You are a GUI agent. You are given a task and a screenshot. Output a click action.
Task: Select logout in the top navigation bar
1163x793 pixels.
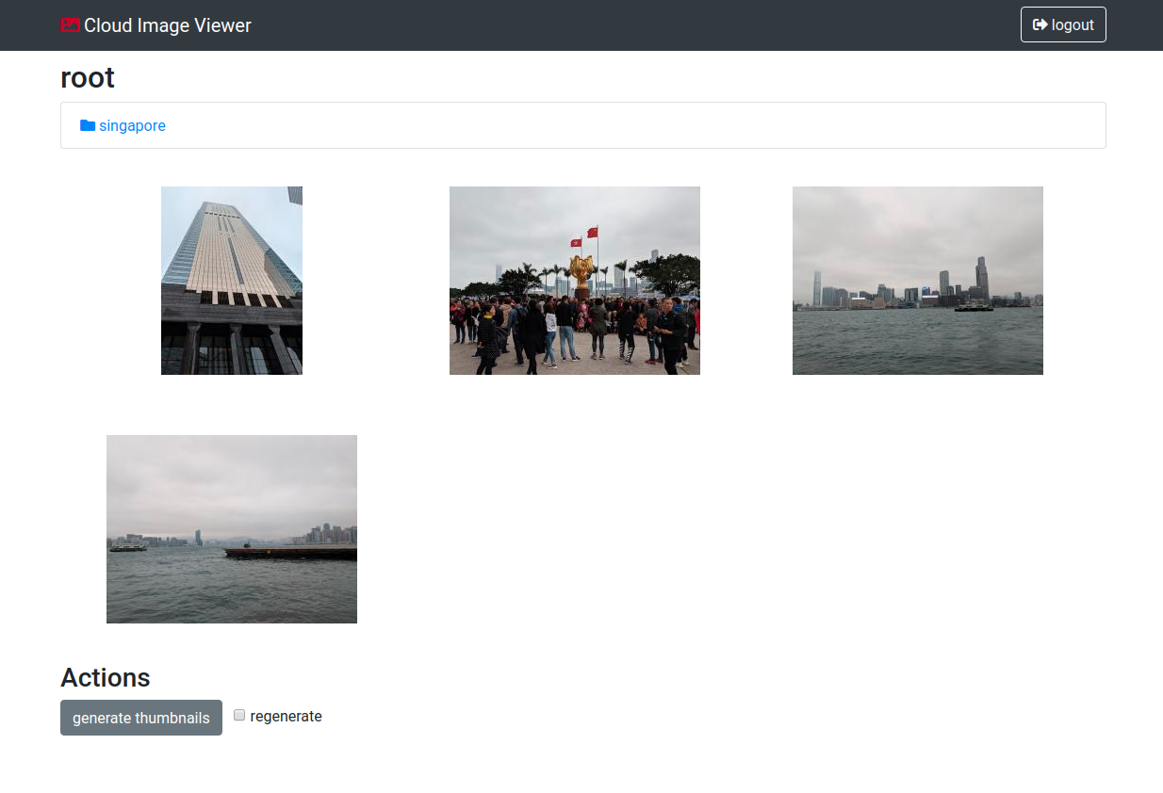coord(1063,24)
